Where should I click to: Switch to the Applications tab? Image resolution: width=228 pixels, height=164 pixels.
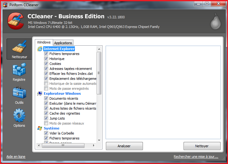tap(63, 43)
